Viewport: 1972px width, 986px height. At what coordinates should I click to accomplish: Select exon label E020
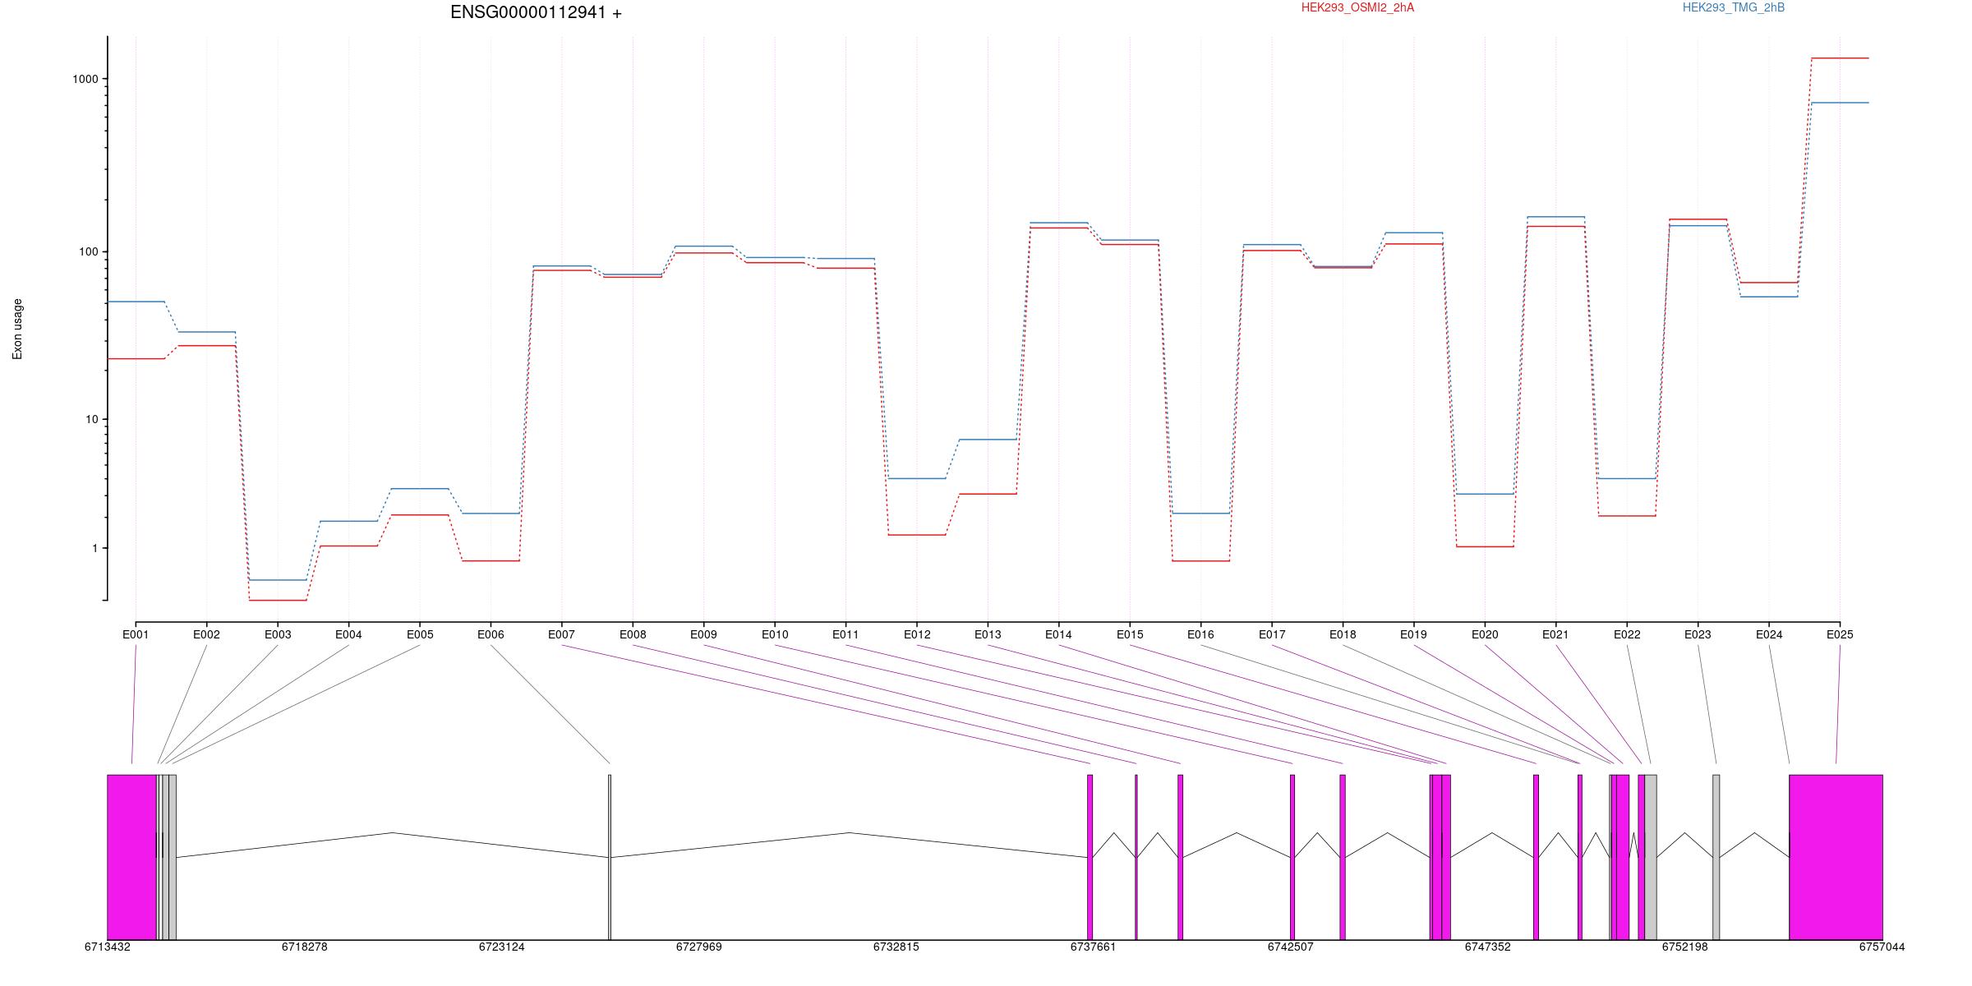pyautogui.click(x=1485, y=634)
